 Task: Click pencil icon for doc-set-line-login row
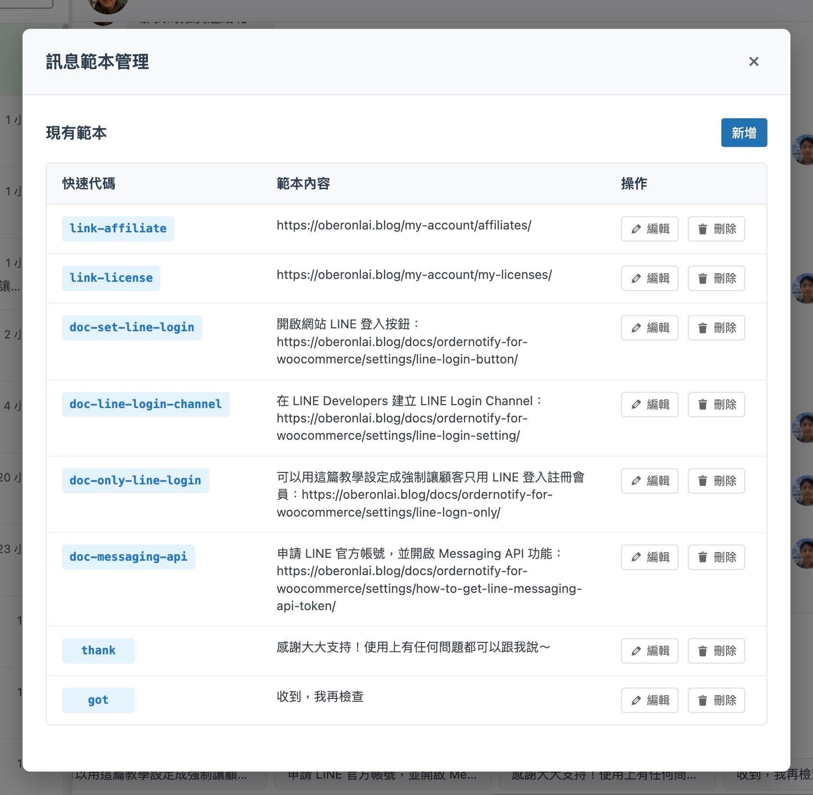coord(636,328)
